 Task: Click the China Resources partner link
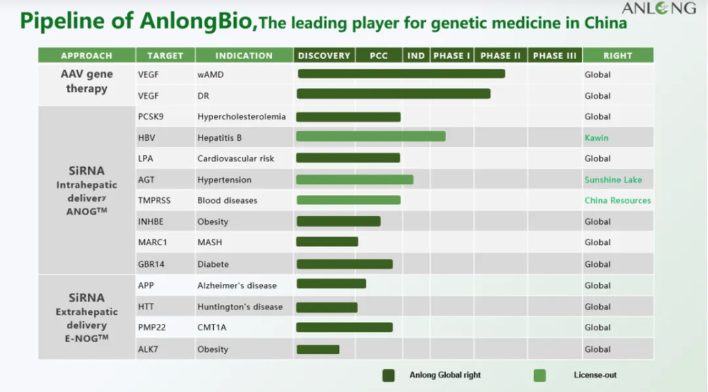618,201
